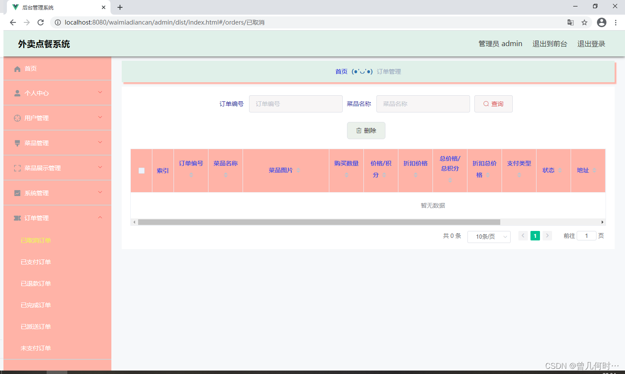Go to the next page arrow in pagination

(x=547, y=236)
